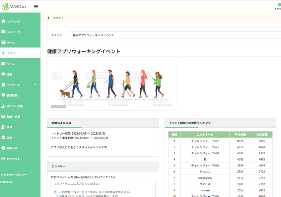Open メッセージ menu item
This screenshot has width=281, height=197.
point(20,32)
